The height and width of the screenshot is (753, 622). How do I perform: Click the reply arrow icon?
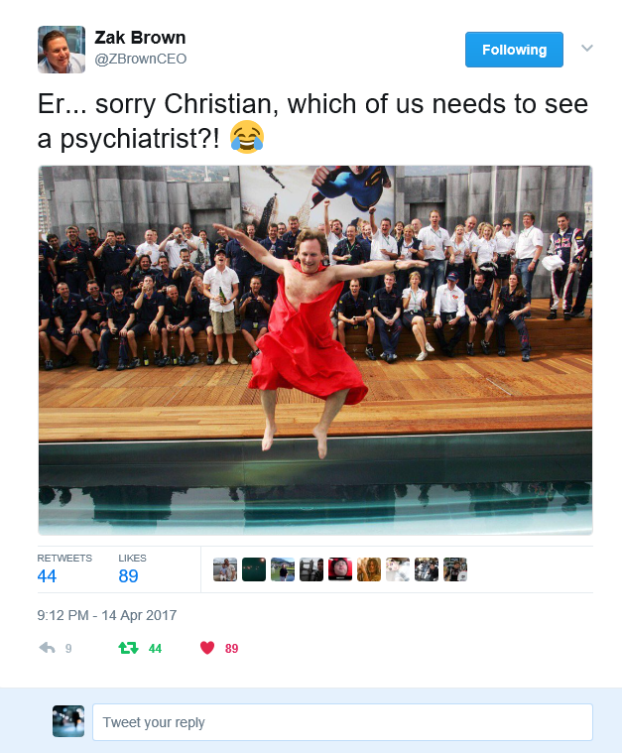click(x=47, y=648)
